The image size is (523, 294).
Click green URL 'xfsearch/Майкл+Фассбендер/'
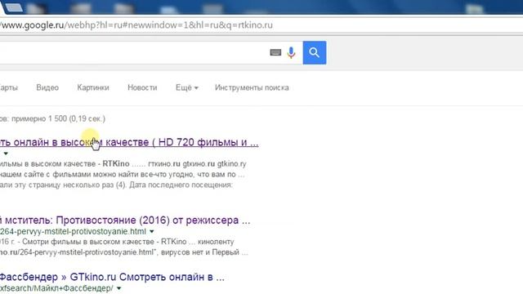(x=56, y=288)
